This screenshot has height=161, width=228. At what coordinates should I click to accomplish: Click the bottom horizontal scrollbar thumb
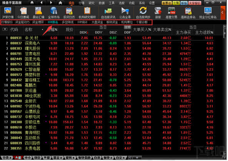pyautogui.click(x=137, y=158)
